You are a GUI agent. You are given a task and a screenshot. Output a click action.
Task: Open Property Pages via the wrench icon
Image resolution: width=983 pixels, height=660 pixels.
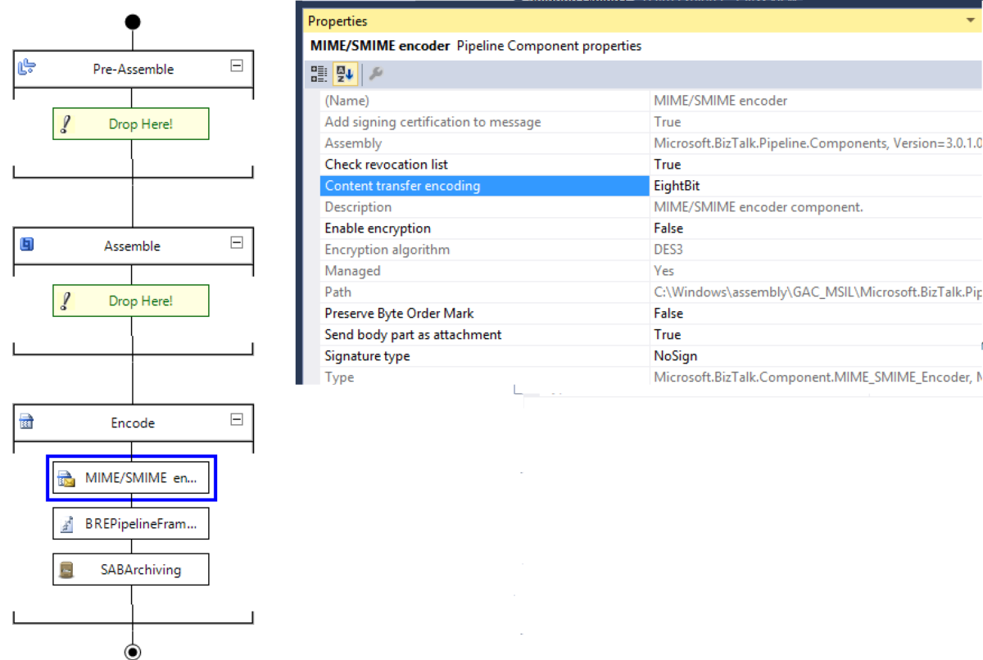[376, 73]
